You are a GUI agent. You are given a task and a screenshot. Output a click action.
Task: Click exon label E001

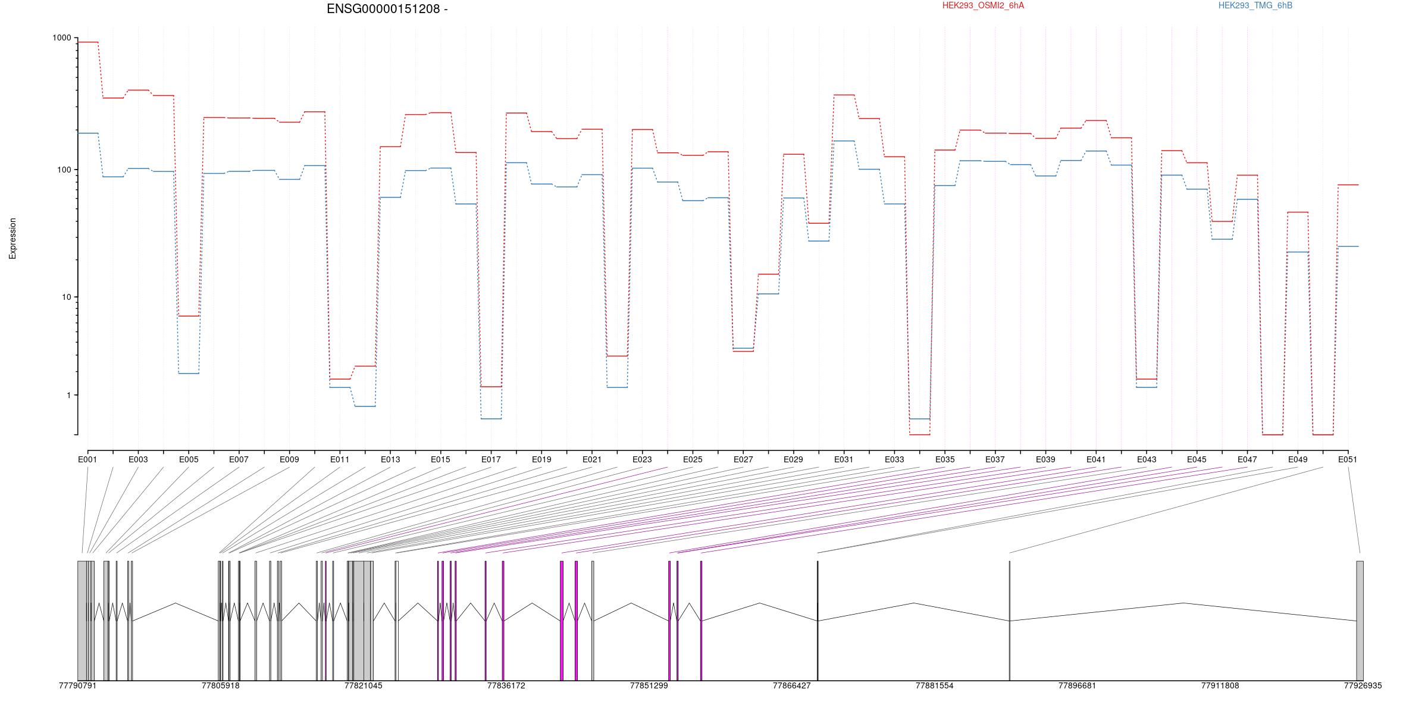[87, 459]
